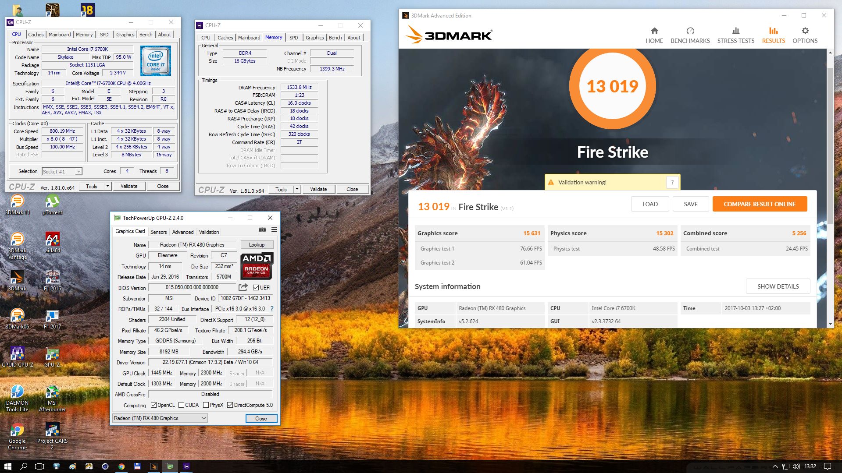Toggle the UEFI checkbox
Image resolution: width=842 pixels, height=473 pixels.
256,288
